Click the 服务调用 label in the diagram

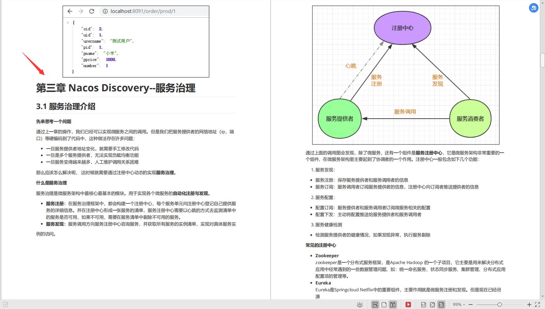pyautogui.click(x=405, y=112)
